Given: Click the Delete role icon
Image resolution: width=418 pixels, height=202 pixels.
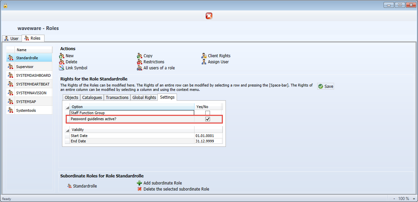Looking at the screenshot, I should (62, 62).
